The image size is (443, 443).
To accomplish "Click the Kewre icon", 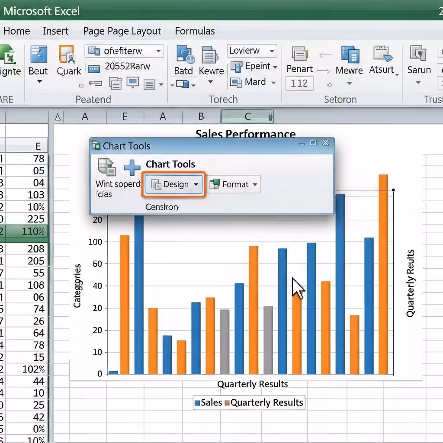I will pos(210,55).
